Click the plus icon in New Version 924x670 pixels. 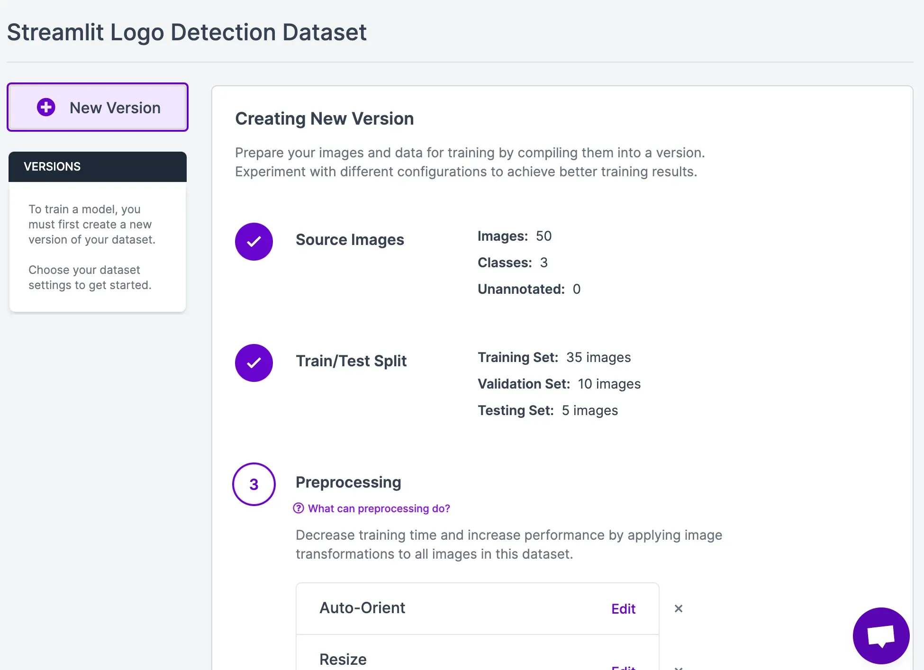pyautogui.click(x=46, y=107)
